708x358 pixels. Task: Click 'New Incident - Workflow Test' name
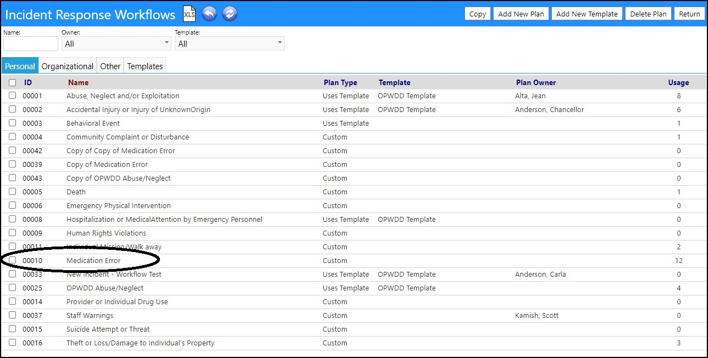pyautogui.click(x=114, y=274)
